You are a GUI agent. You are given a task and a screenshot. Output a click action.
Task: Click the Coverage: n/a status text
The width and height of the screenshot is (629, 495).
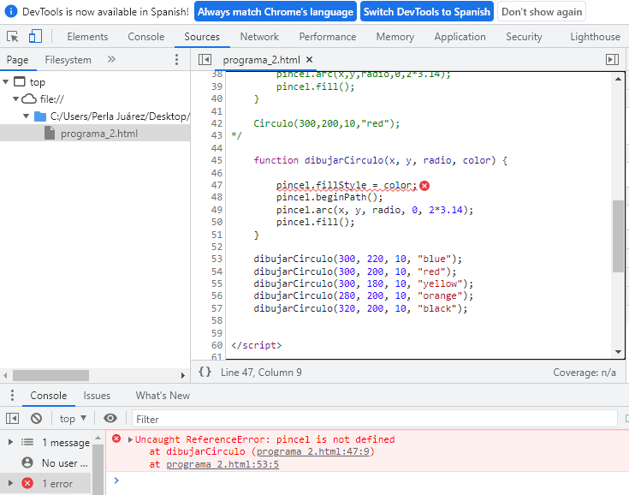click(584, 373)
